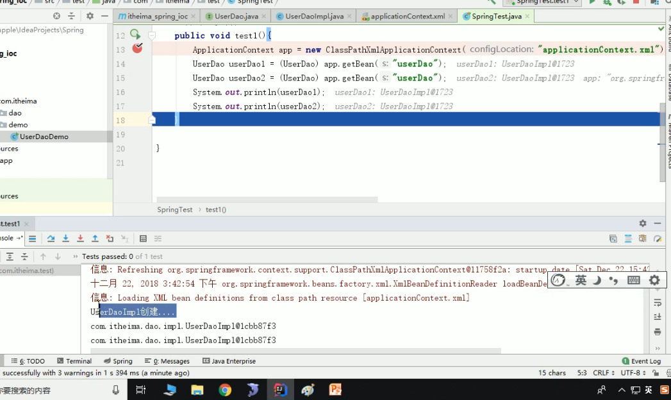Select the demo folder in project tree
This screenshot has height=400, width=671.
(x=18, y=125)
